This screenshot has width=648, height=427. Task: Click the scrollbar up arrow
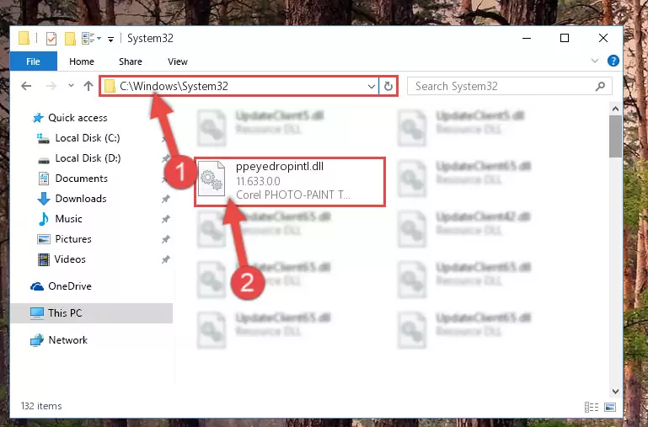click(x=615, y=109)
